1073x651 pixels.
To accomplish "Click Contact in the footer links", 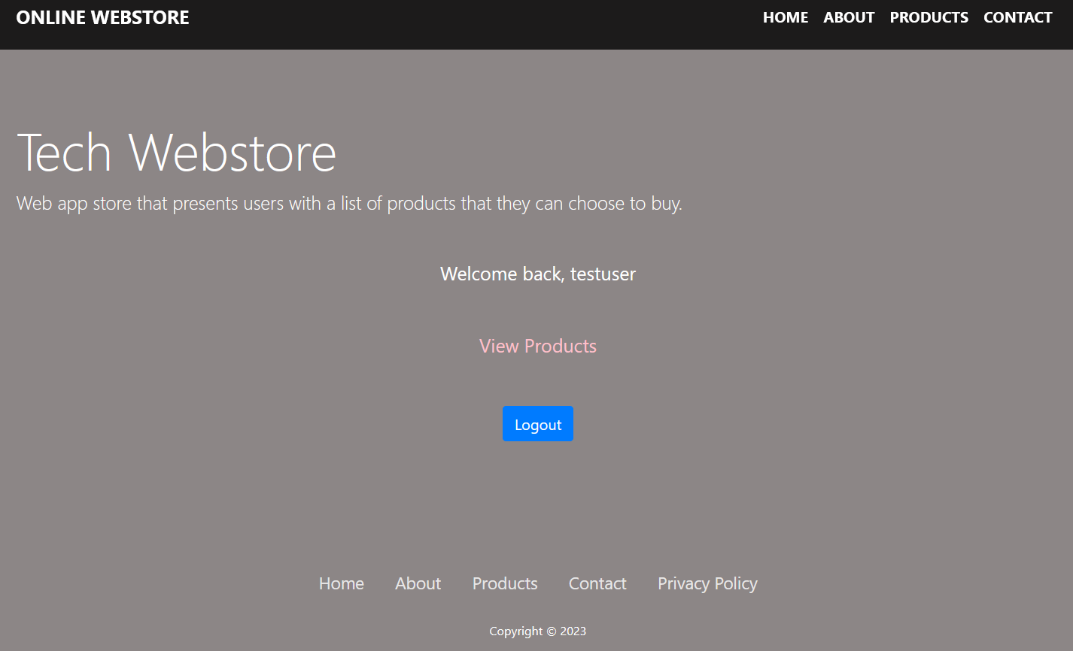I will [x=597, y=583].
